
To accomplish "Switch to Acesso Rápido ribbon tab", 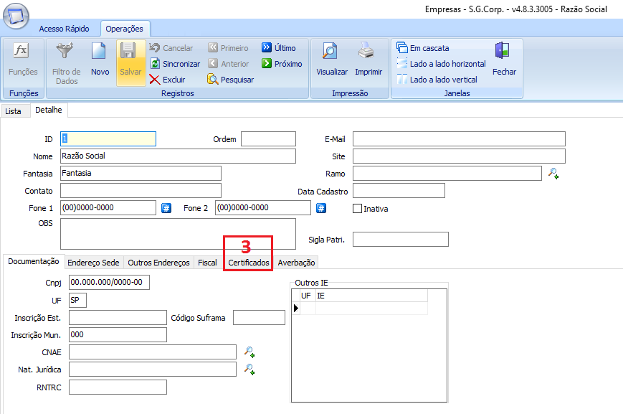I will pos(64,29).
